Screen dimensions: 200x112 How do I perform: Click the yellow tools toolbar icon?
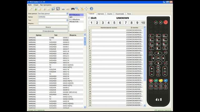[82, 9]
